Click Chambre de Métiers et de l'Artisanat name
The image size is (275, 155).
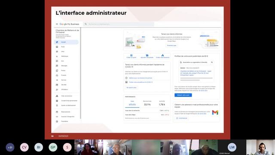click(x=67, y=31)
